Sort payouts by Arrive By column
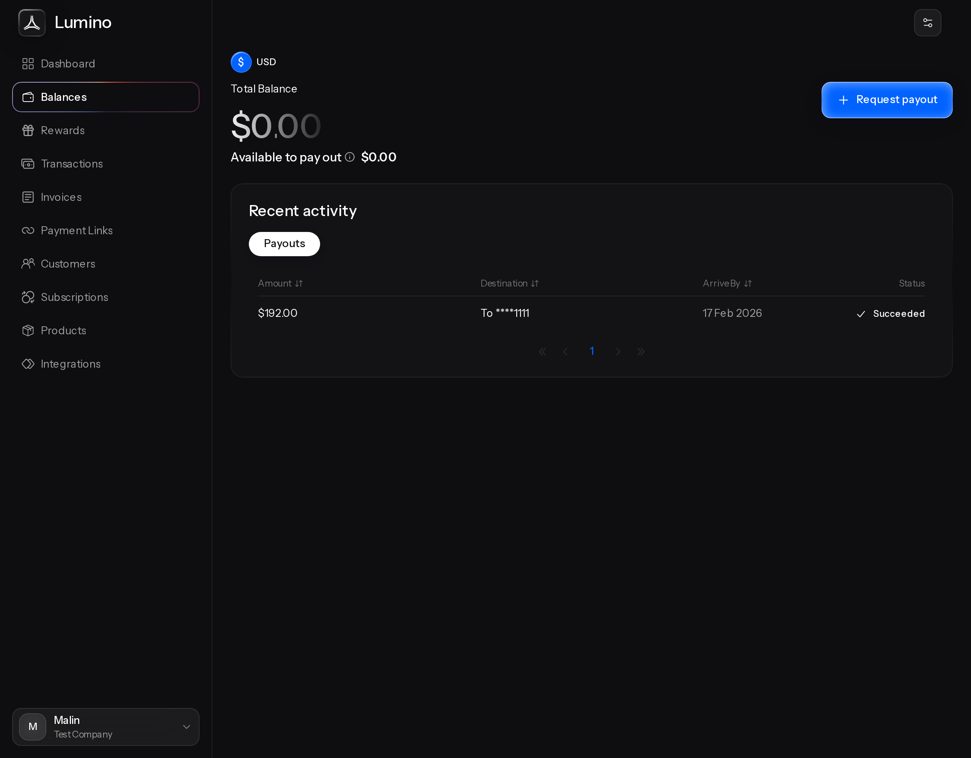 [727, 283]
